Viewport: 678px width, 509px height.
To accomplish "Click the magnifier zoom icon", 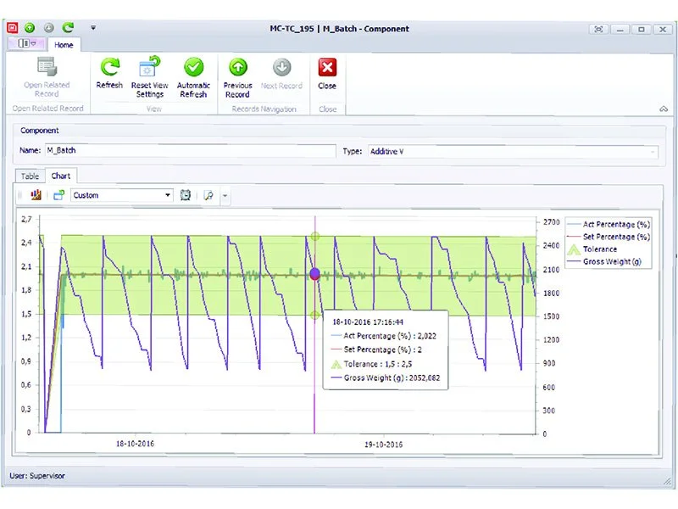I will pyautogui.click(x=208, y=196).
